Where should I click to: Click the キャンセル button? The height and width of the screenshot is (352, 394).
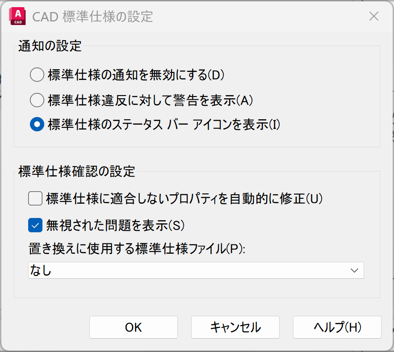(x=235, y=327)
